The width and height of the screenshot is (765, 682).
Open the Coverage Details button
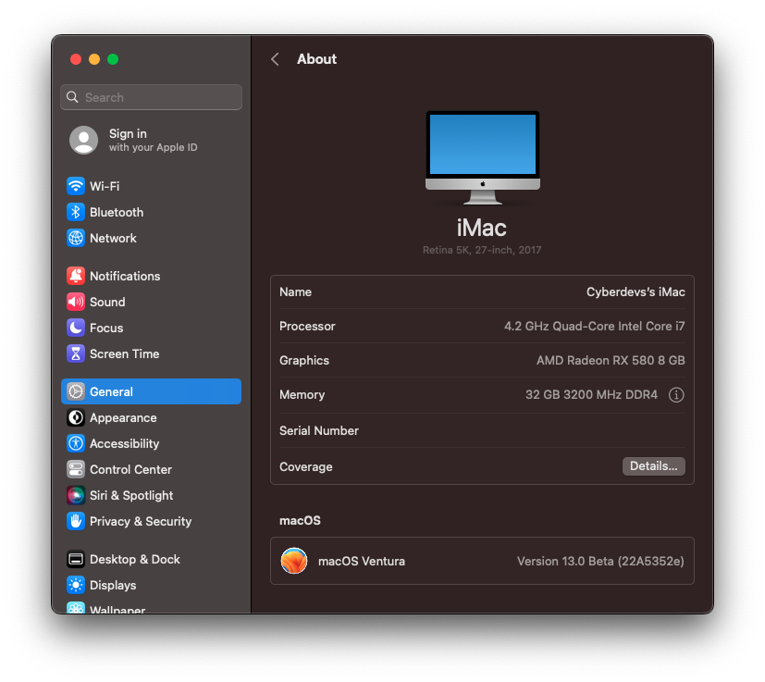(653, 466)
